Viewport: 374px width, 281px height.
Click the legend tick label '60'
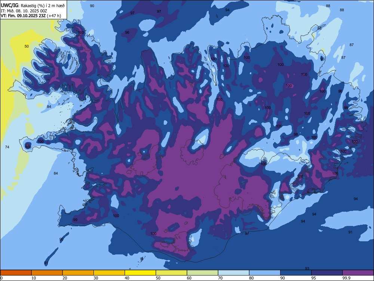coord(189,278)
